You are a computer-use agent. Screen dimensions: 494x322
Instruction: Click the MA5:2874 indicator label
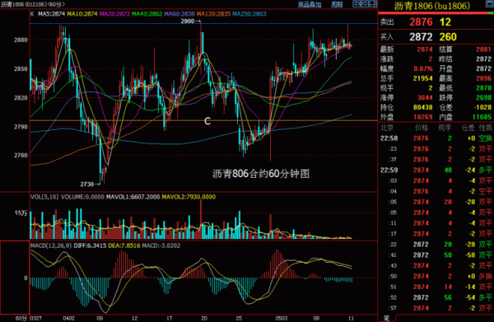click(51, 14)
